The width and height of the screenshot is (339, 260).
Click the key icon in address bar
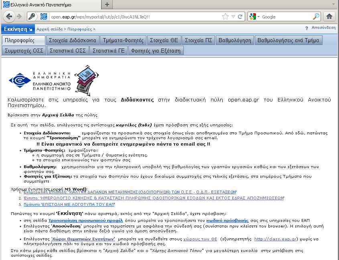32,16
